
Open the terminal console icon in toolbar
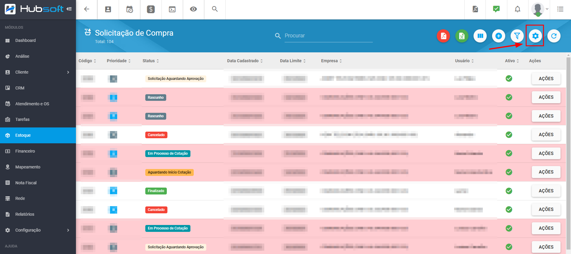(x=172, y=9)
